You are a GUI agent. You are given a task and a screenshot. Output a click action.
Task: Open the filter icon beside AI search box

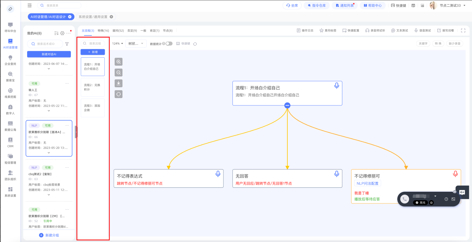[67, 44]
